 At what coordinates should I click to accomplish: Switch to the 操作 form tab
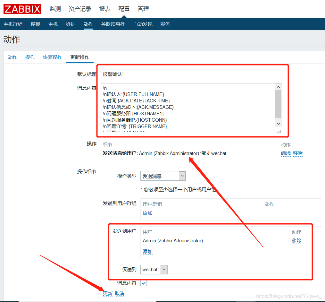pyautogui.click(x=30, y=57)
